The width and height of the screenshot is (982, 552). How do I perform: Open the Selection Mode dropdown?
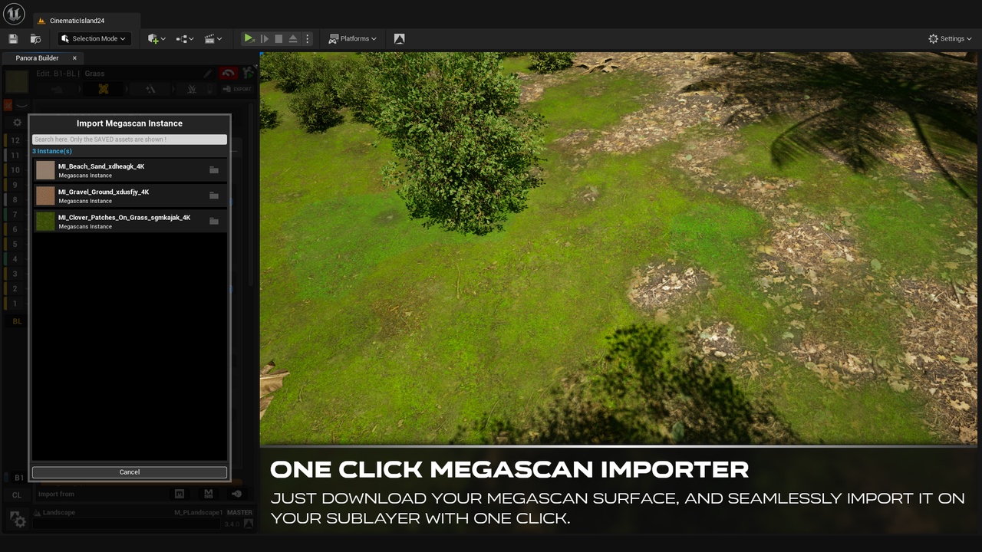click(94, 38)
